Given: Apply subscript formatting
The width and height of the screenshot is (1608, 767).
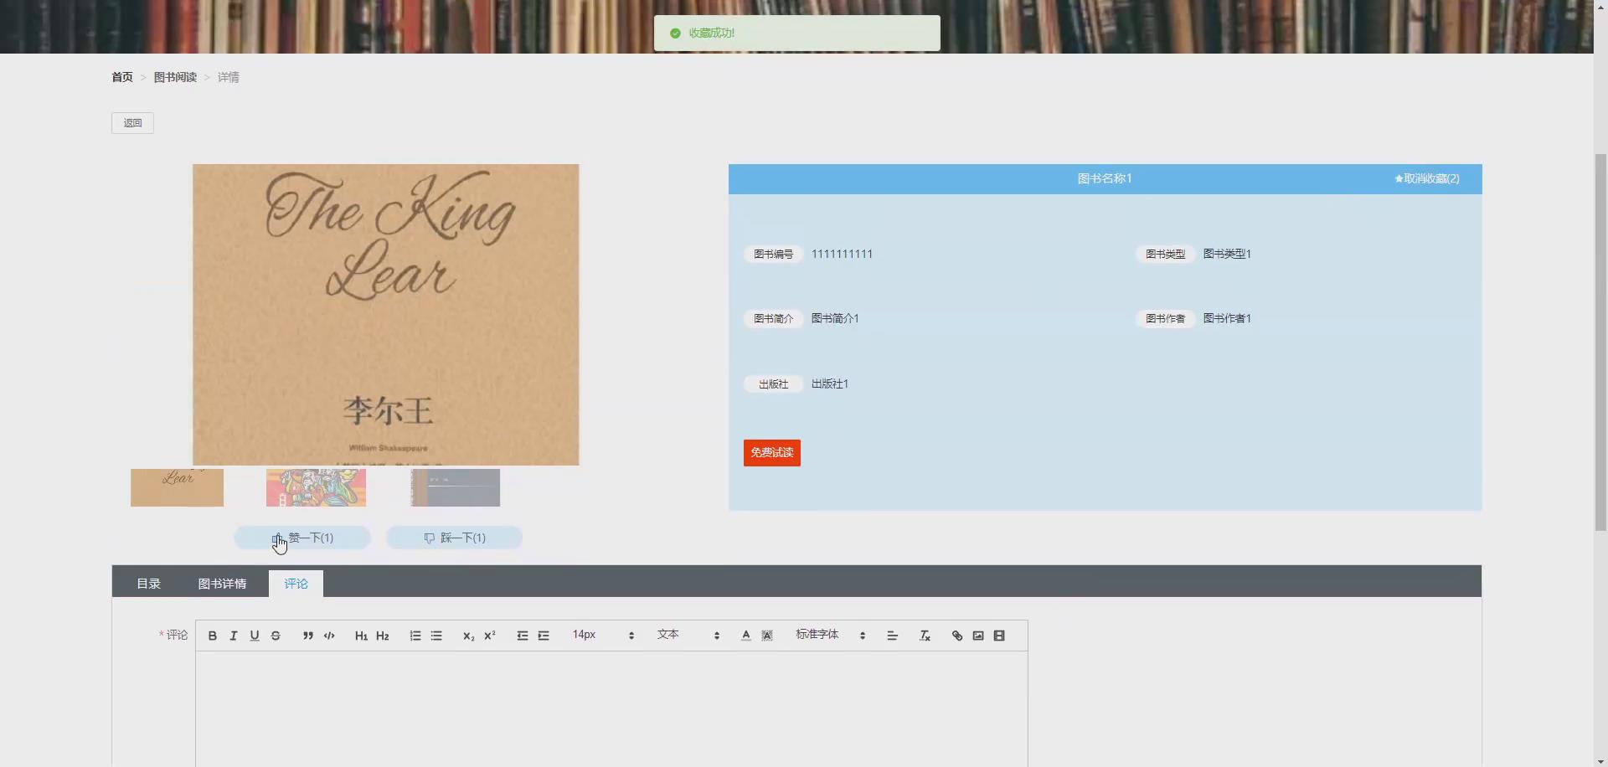Looking at the screenshot, I should pos(468,636).
